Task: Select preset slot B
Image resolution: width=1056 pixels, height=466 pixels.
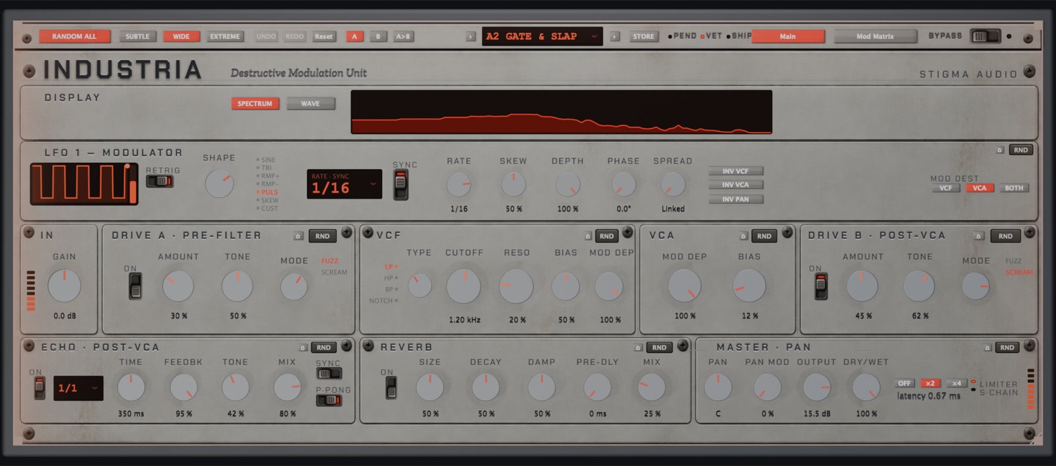Action: [x=378, y=36]
